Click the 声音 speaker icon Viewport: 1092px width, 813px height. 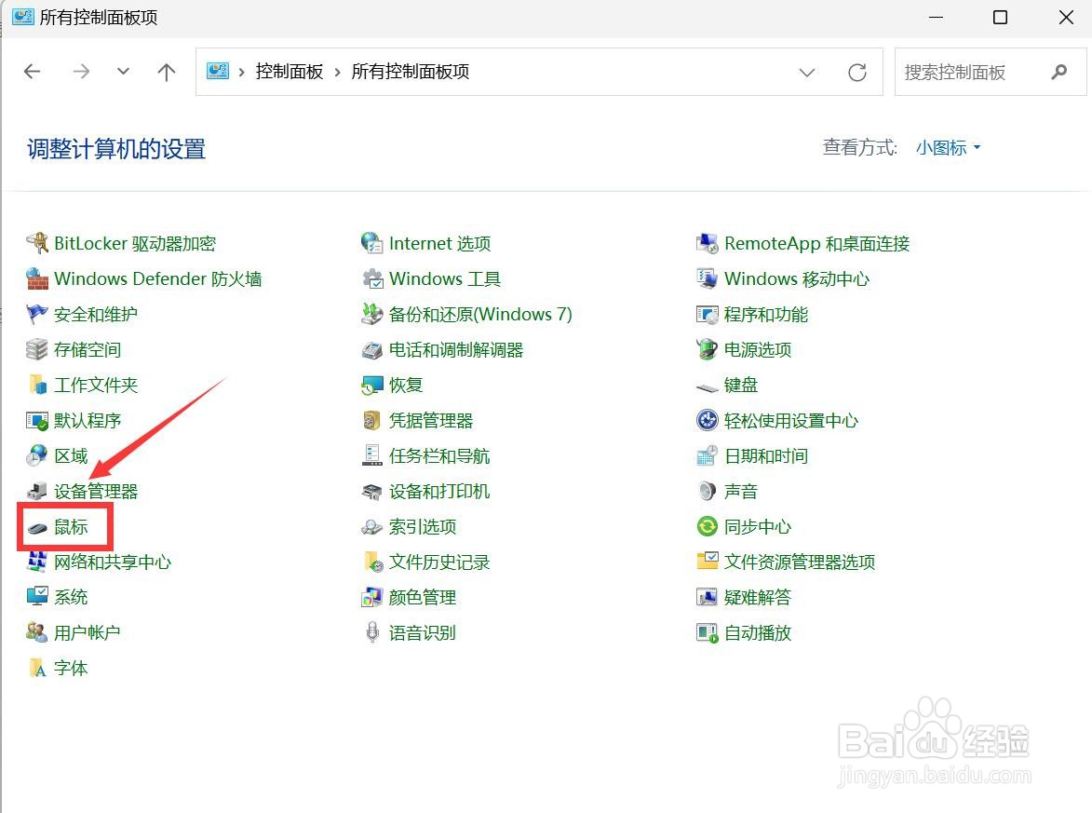[x=707, y=491]
